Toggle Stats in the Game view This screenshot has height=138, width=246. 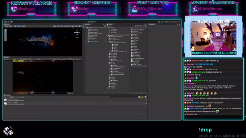click(x=74, y=59)
